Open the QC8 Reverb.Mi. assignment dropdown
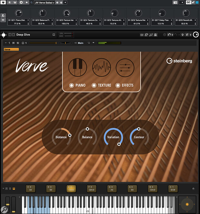Screen dimensions: 200x214 pos(195,20)
